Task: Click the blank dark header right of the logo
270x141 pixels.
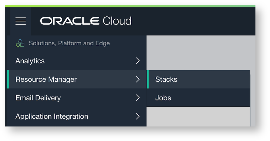Action: pos(194,21)
